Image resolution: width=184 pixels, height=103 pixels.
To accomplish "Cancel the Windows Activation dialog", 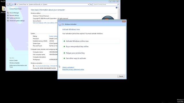I will [121, 76].
